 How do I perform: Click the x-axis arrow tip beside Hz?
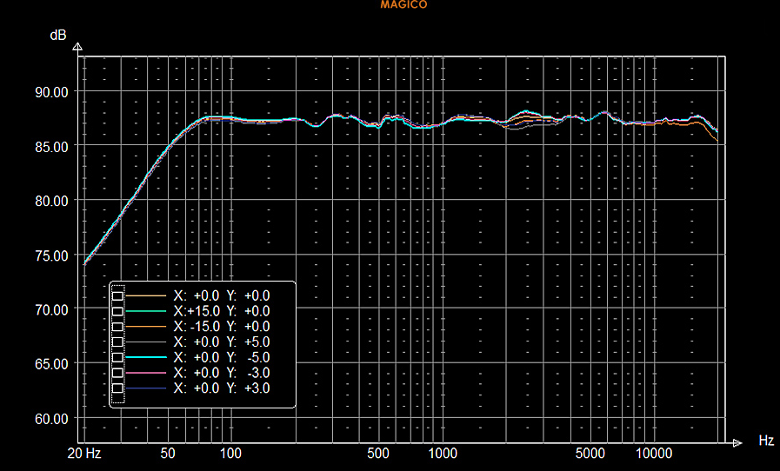[x=737, y=442]
